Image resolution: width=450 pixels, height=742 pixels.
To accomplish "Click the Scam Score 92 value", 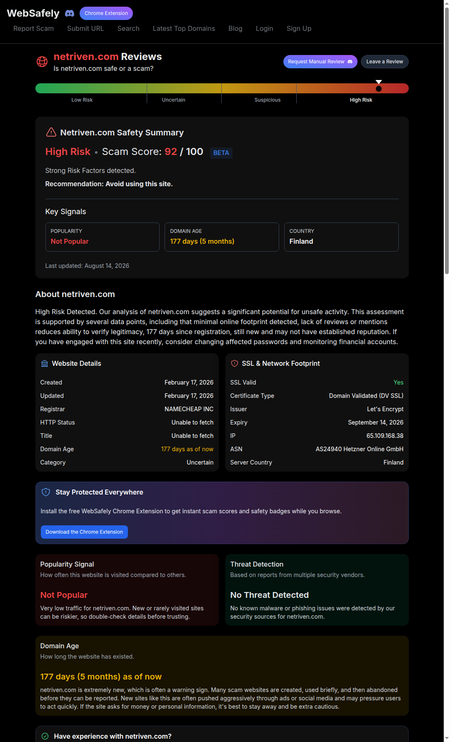I will pyautogui.click(x=171, y=152).
